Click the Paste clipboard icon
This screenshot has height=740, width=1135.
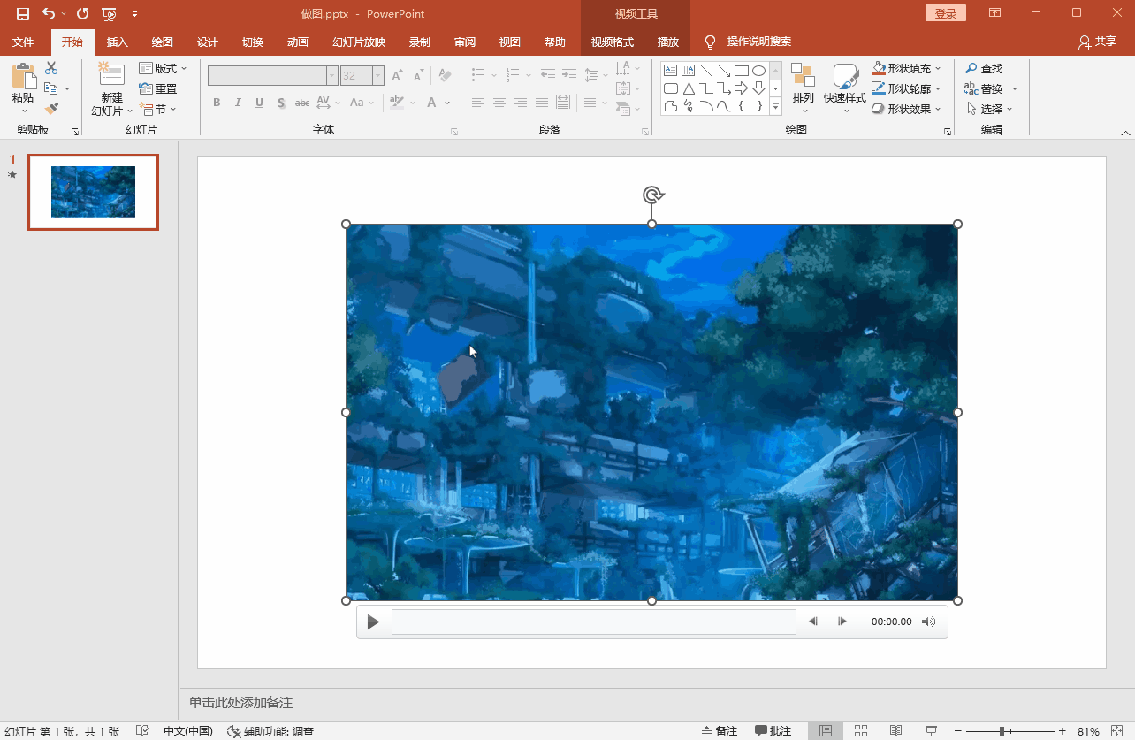[23, 76]
